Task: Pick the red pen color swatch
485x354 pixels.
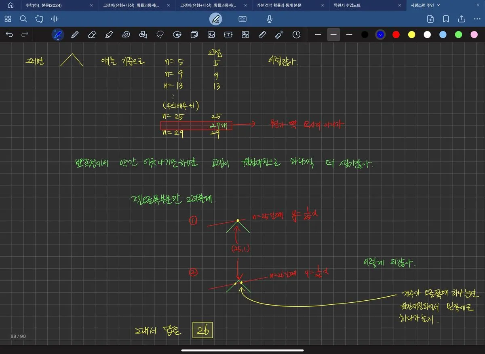Action: click(396, 35)
